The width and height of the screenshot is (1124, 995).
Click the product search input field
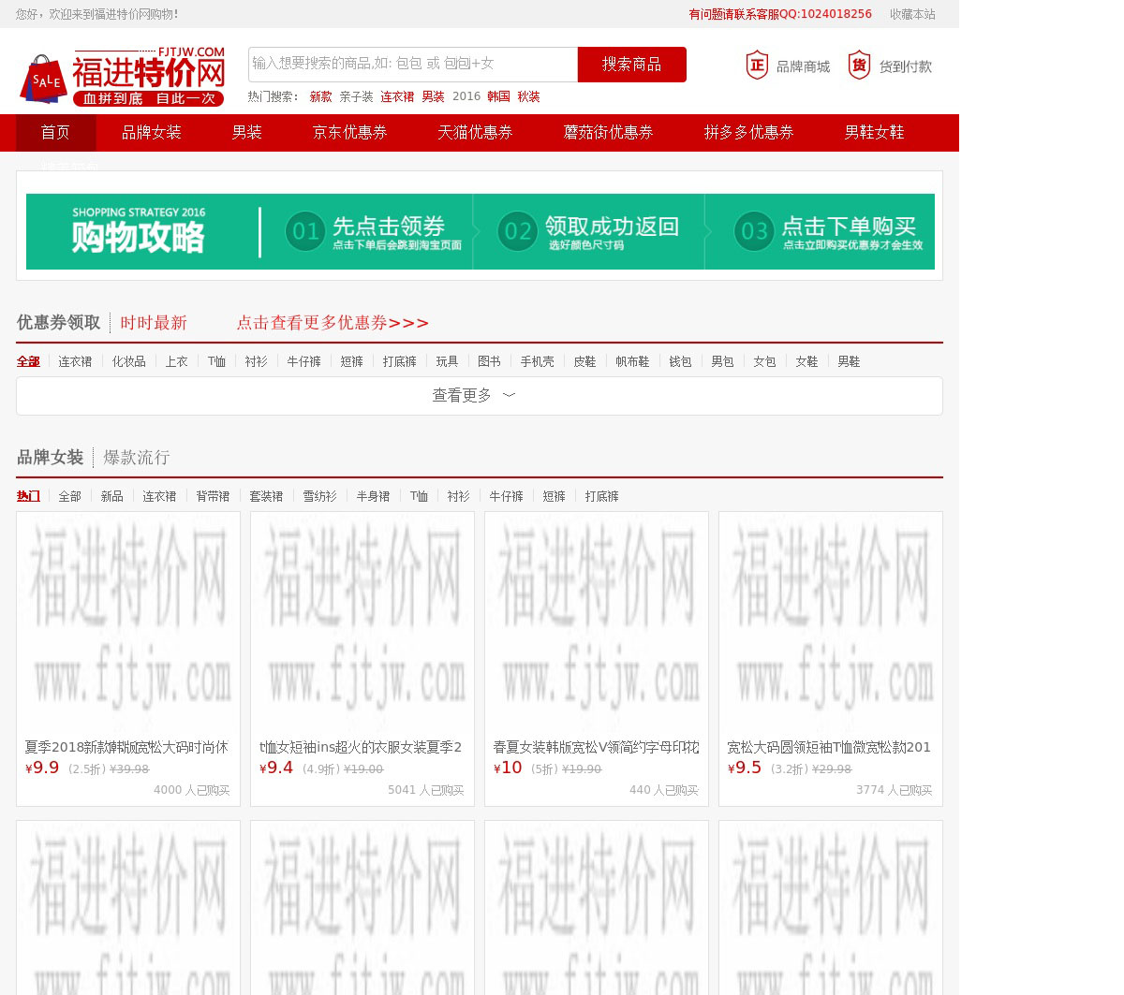(412, 64)
